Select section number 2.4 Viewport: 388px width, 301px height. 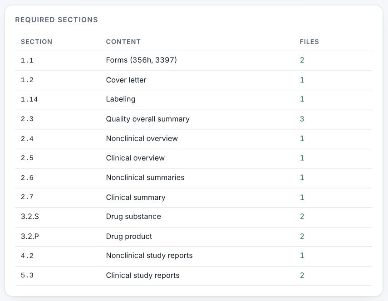[27, 139]
